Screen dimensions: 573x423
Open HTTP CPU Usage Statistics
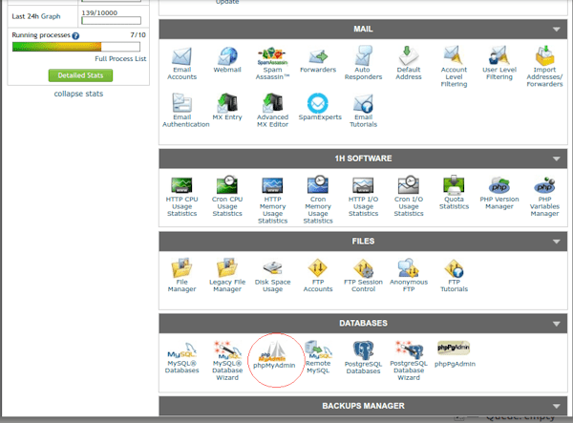[181, 198]
